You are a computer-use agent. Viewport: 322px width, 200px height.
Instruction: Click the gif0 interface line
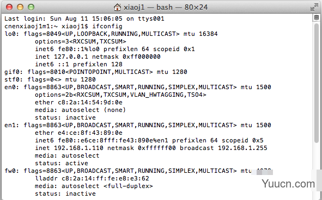point(96,72)
